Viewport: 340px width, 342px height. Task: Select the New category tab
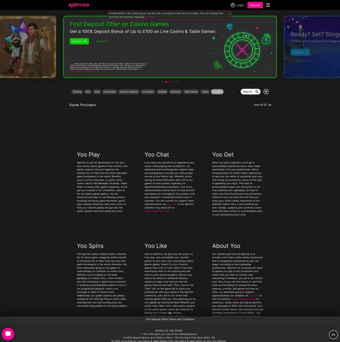[x=88, y=92]
